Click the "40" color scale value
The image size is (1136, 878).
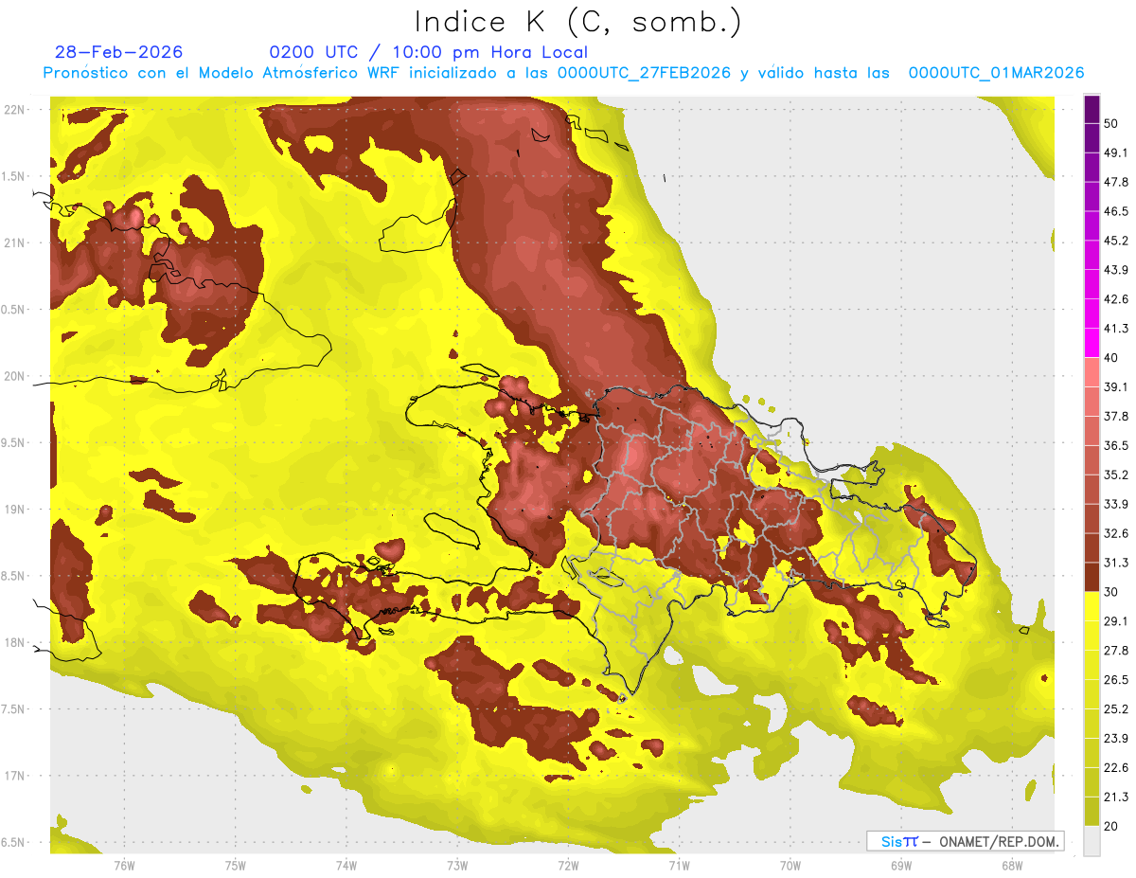coord(1111,358)
